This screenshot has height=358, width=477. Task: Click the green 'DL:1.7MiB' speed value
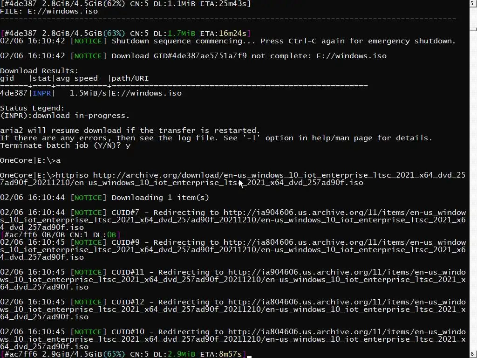[x=174, y=34]
